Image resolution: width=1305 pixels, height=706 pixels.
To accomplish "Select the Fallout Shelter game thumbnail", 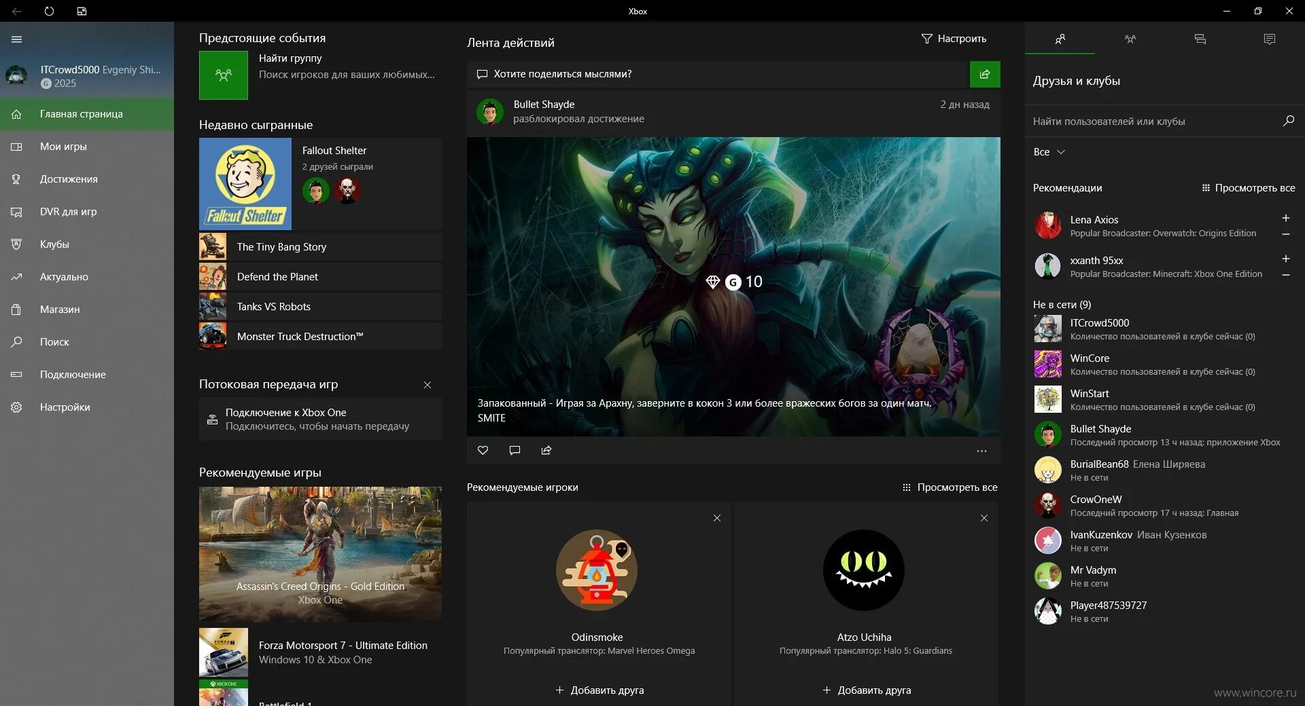I will click(x=245, y=183).
